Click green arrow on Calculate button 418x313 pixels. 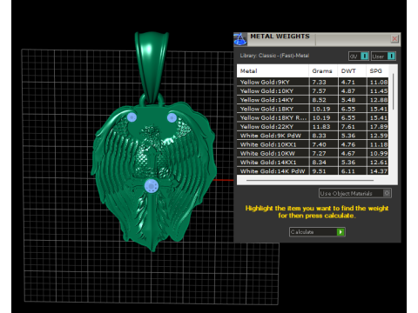pos(340,232)
